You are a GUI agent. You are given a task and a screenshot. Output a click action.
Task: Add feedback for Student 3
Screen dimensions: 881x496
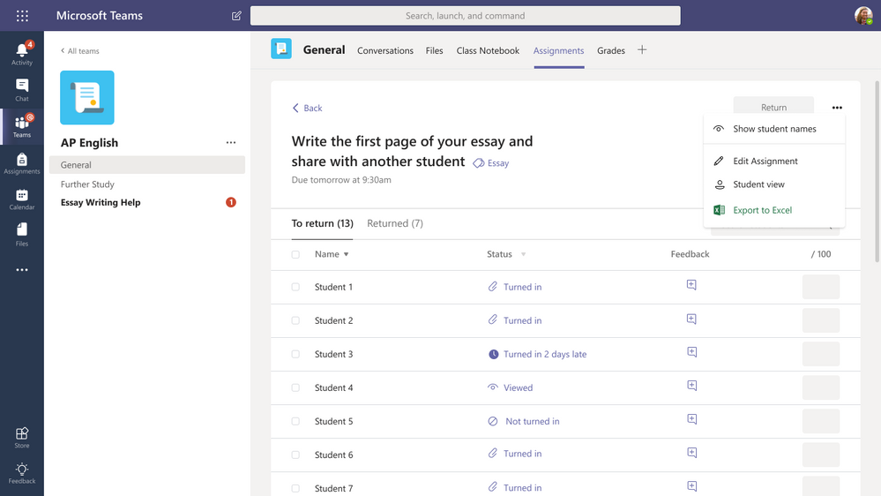[691, 353]
